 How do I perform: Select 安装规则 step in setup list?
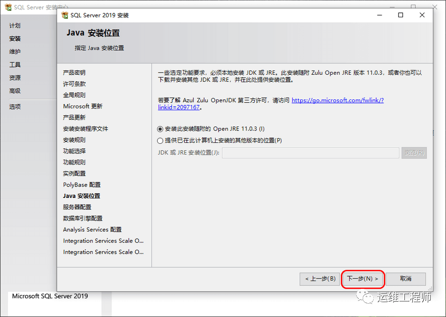point(74,140)
